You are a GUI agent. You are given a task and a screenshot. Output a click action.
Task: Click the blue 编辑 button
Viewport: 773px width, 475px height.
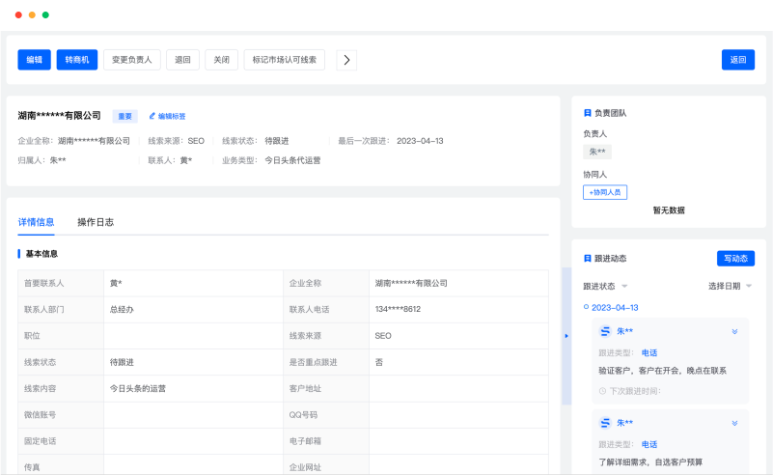tap(34, 60)
